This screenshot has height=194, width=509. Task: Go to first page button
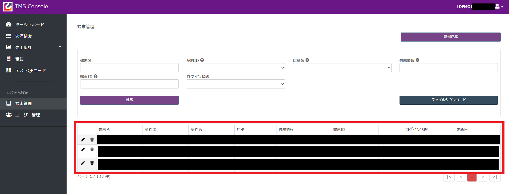point(449,177)
